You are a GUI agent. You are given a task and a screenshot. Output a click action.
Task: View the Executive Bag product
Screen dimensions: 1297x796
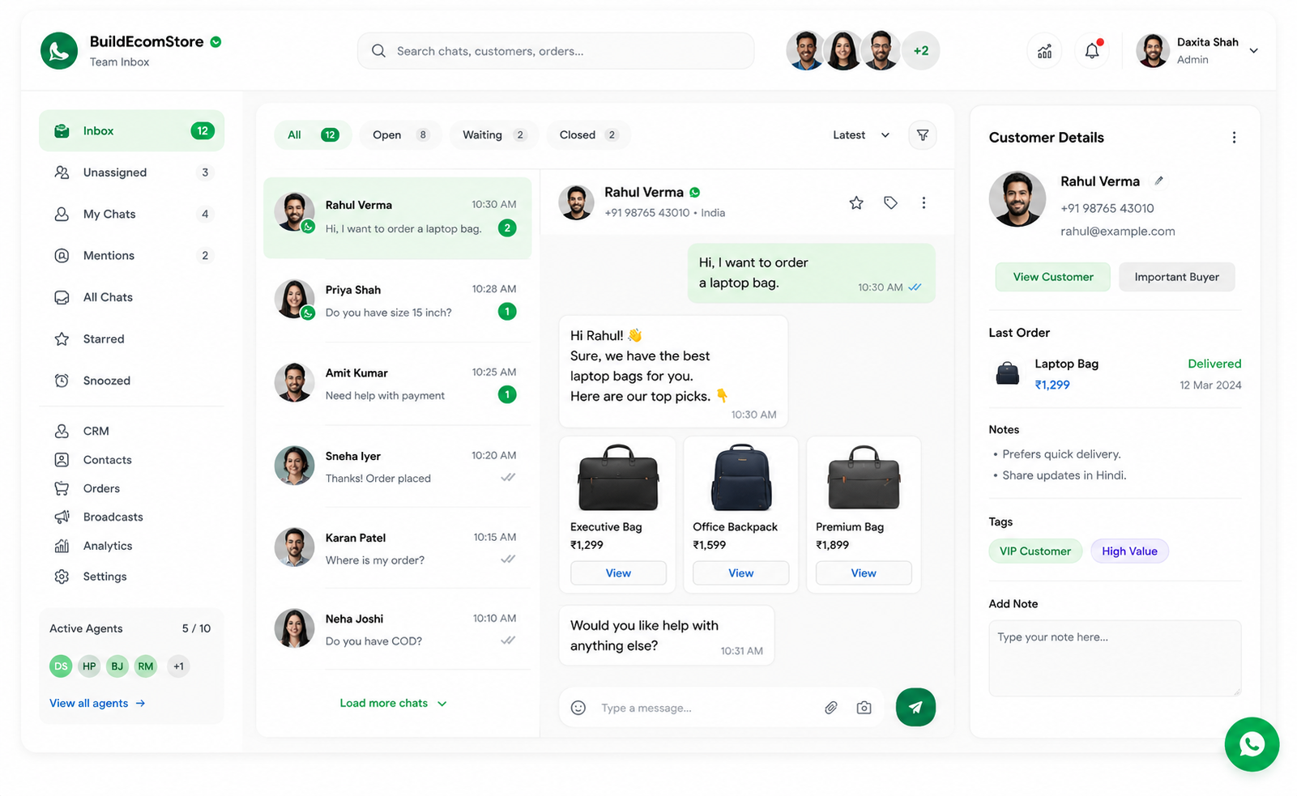[618, 573]
